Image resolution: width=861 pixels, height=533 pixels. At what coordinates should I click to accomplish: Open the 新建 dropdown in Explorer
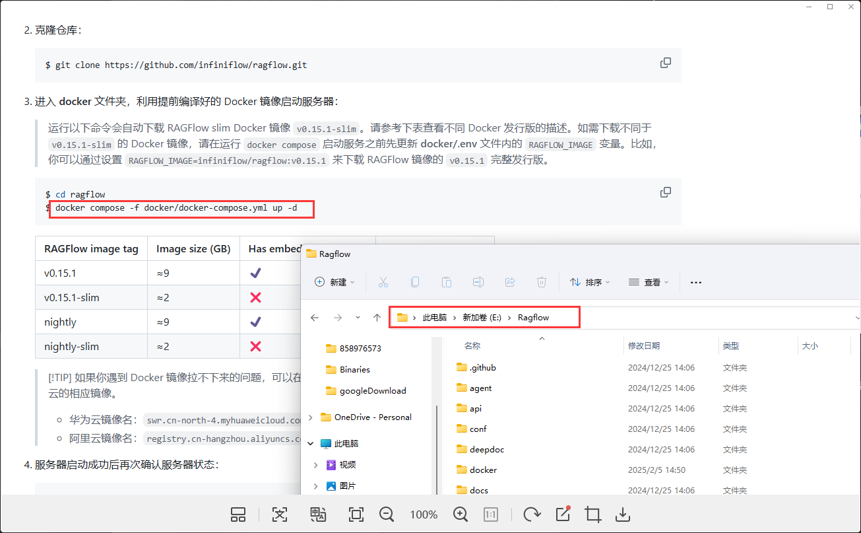point(335,282)
